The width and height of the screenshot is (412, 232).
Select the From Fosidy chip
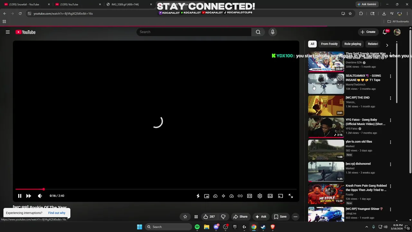[329, 44]
